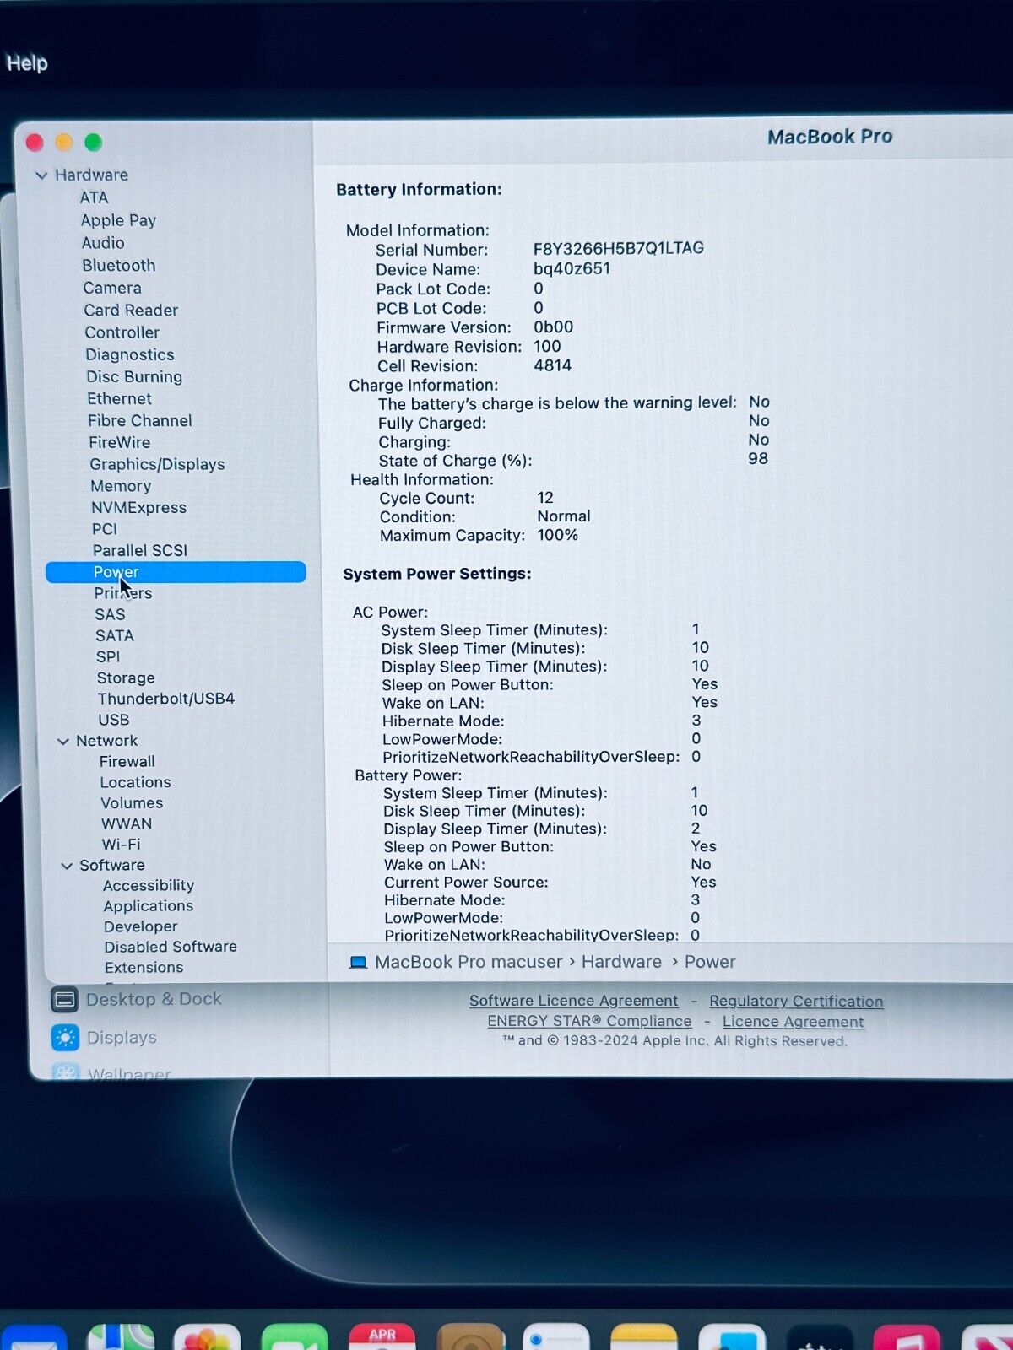The image size is (1013, 1350).
Task: Select Graphics/Displays in the sidebar
Action: (157, 464)
